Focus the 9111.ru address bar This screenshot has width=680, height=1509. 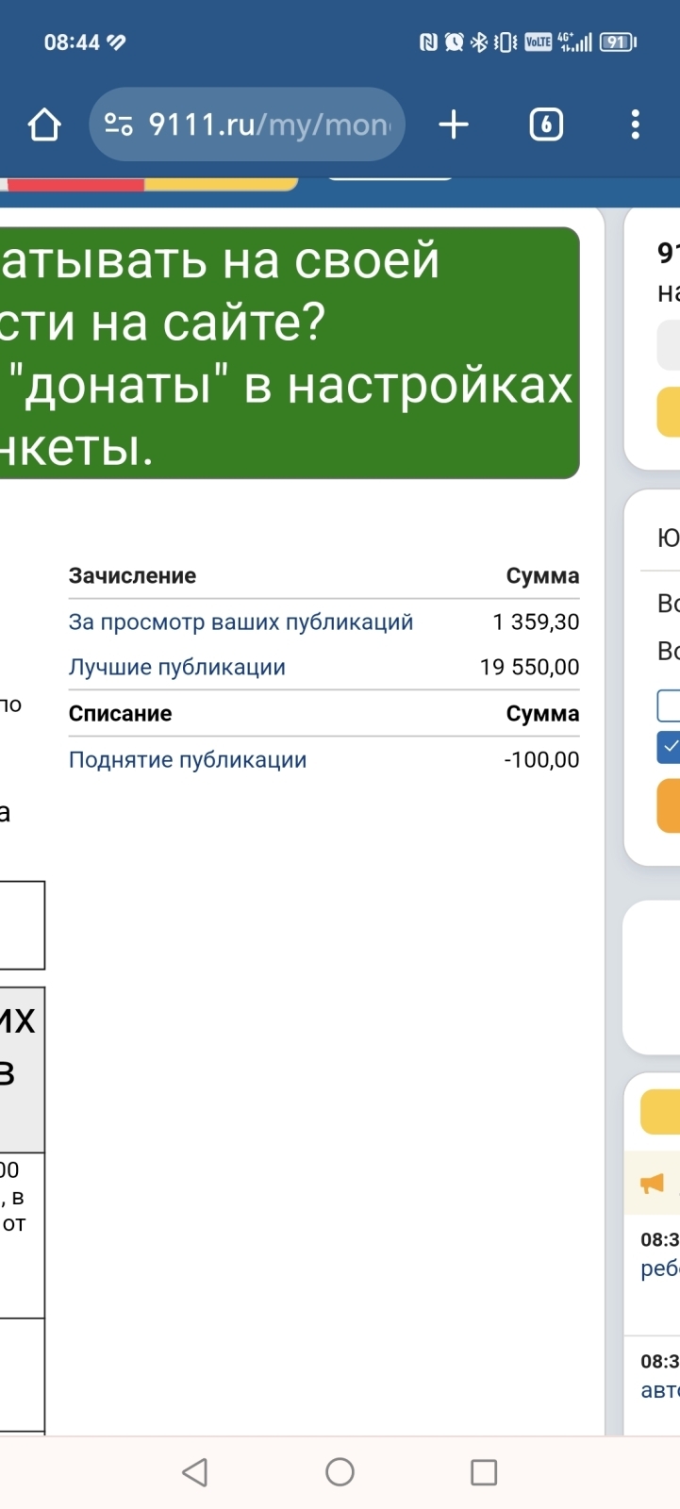pos(269,124)
